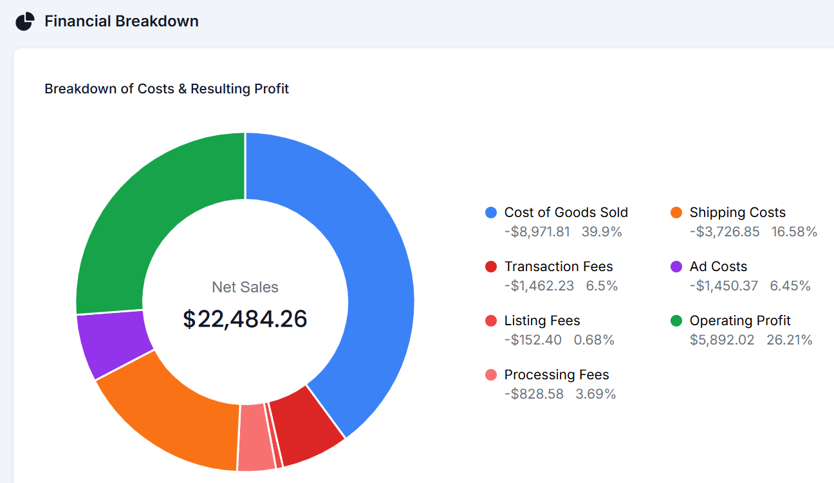Click the green Operating Profit legend dot
The width and height of the screenshot is (834, 483).
676,321
